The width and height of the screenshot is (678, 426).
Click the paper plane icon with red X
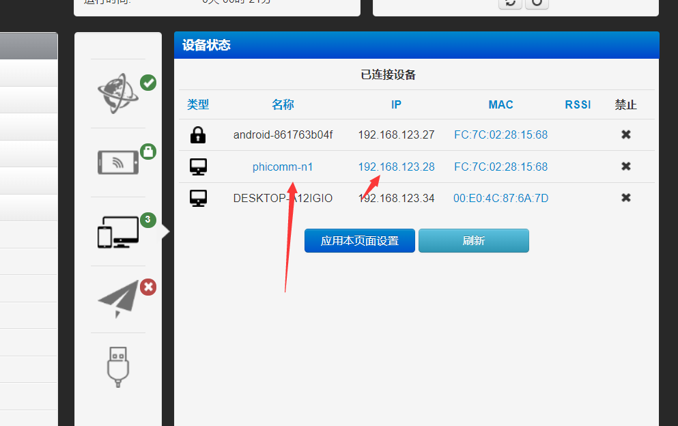[x=118, y=299]
